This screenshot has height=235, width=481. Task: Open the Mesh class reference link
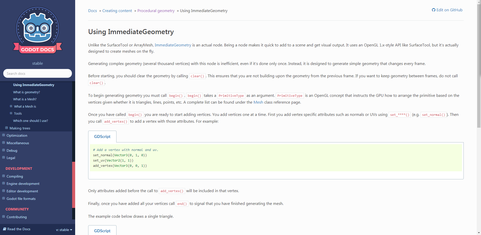[x=258, y=102]
